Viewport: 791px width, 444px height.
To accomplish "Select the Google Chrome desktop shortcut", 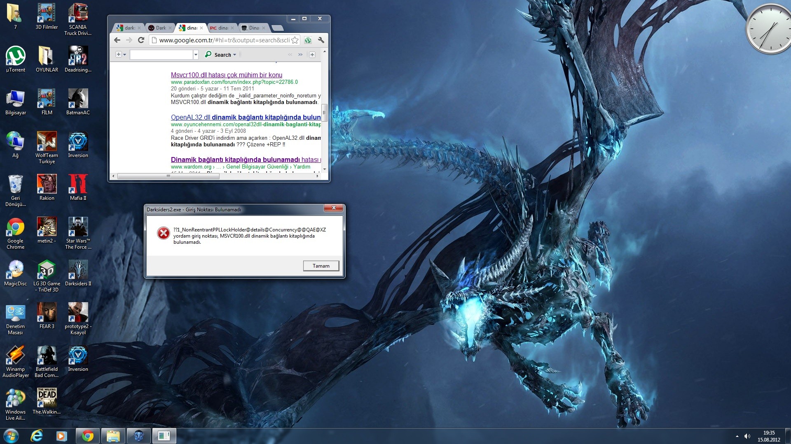I will click(16, 233).
